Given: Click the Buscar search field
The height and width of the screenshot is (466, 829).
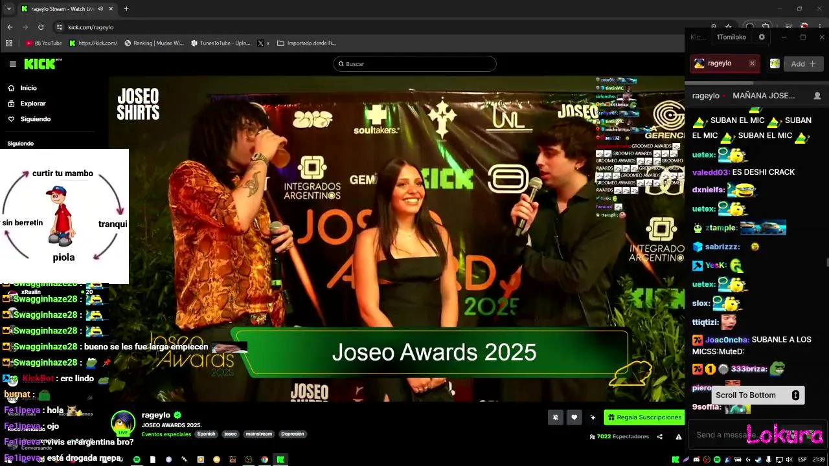Looking at the screenshot, I should coord(414,64).
